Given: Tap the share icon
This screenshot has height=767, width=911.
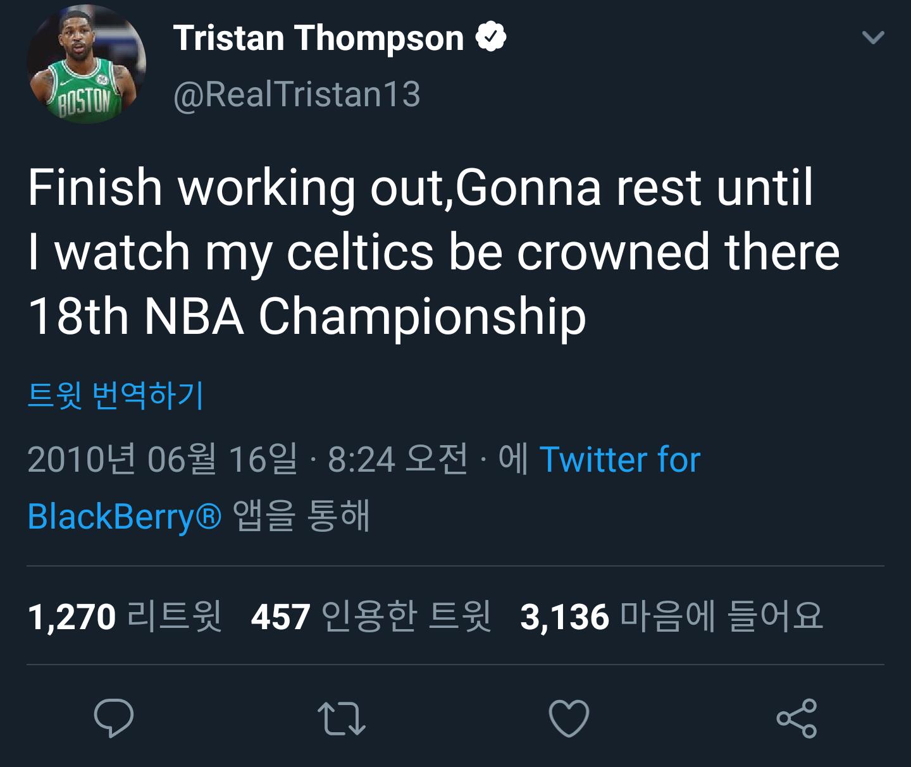Looking at the screenshot, I should 797,718.
